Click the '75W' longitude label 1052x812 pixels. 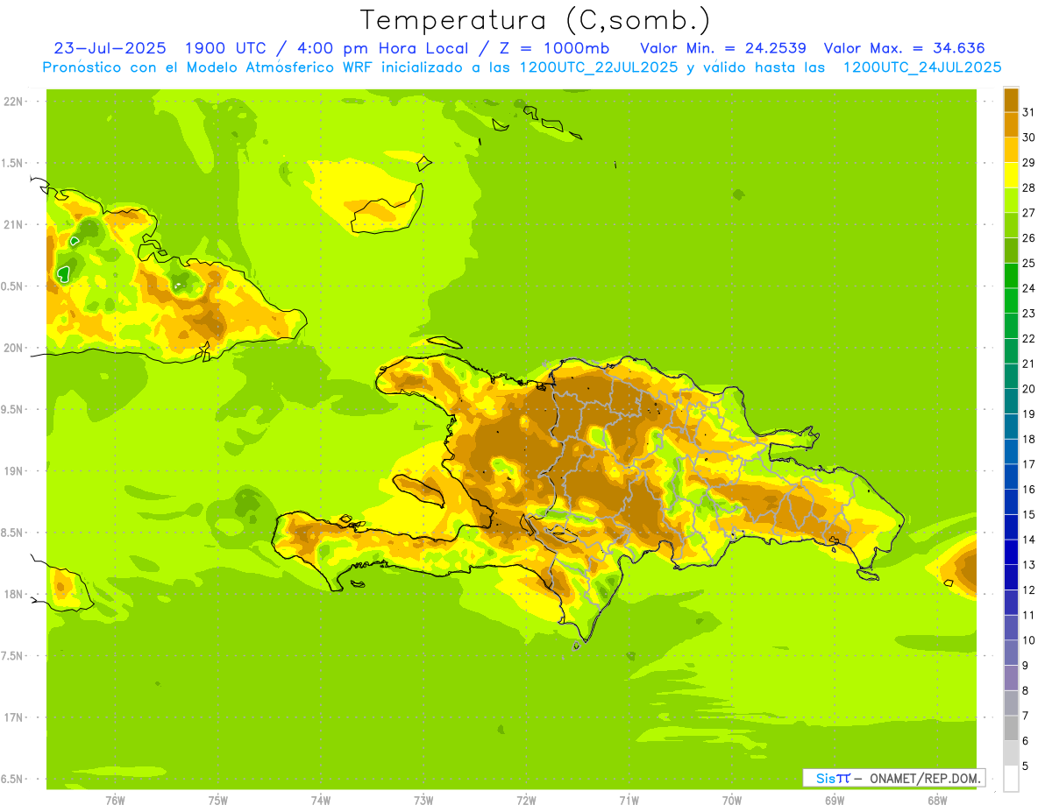[x=218, y=801]
